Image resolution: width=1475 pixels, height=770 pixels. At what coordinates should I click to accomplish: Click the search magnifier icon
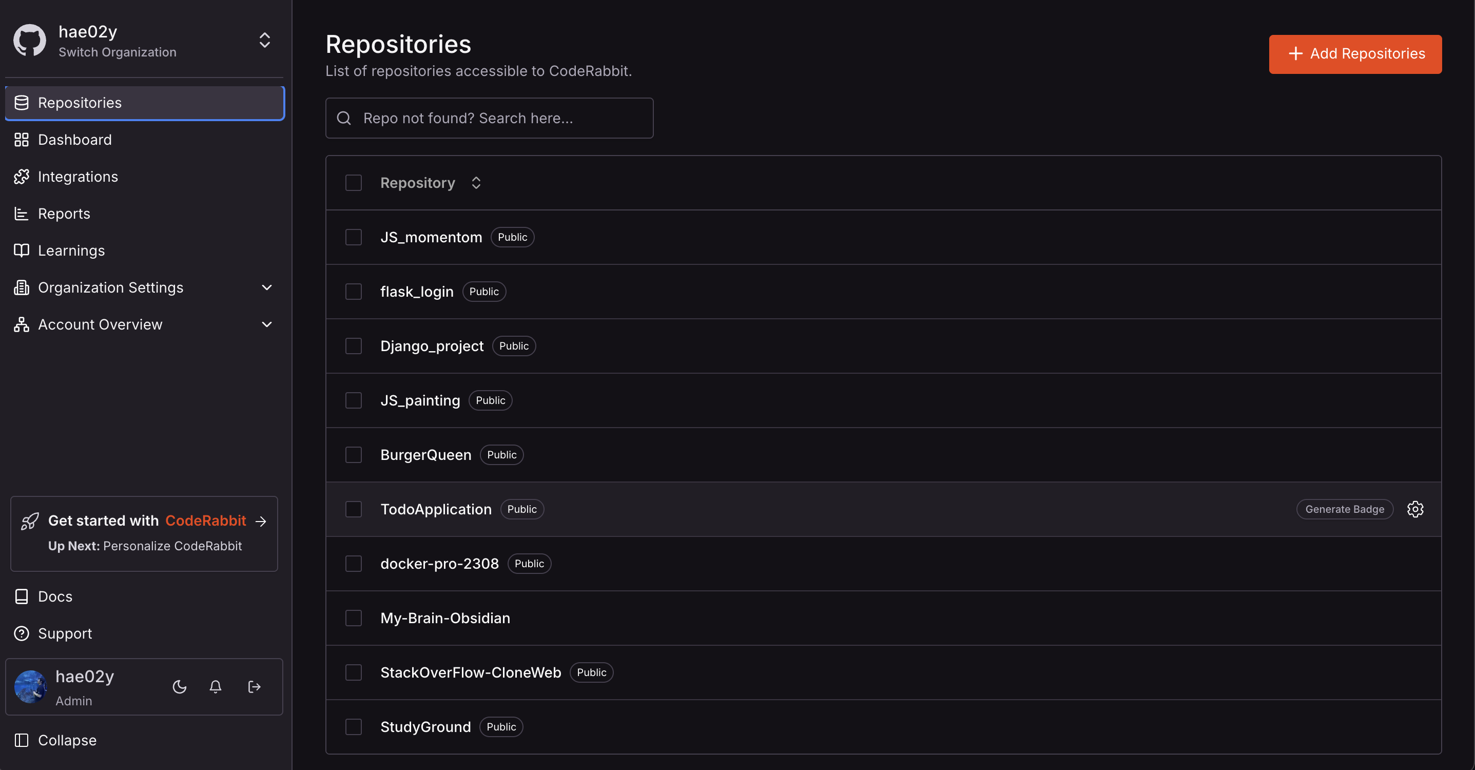click(344, 118)
